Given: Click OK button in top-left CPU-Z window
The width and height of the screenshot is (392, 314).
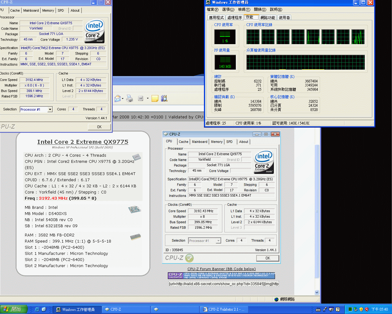Looking at the screenshot, I should tap(99, 127).
